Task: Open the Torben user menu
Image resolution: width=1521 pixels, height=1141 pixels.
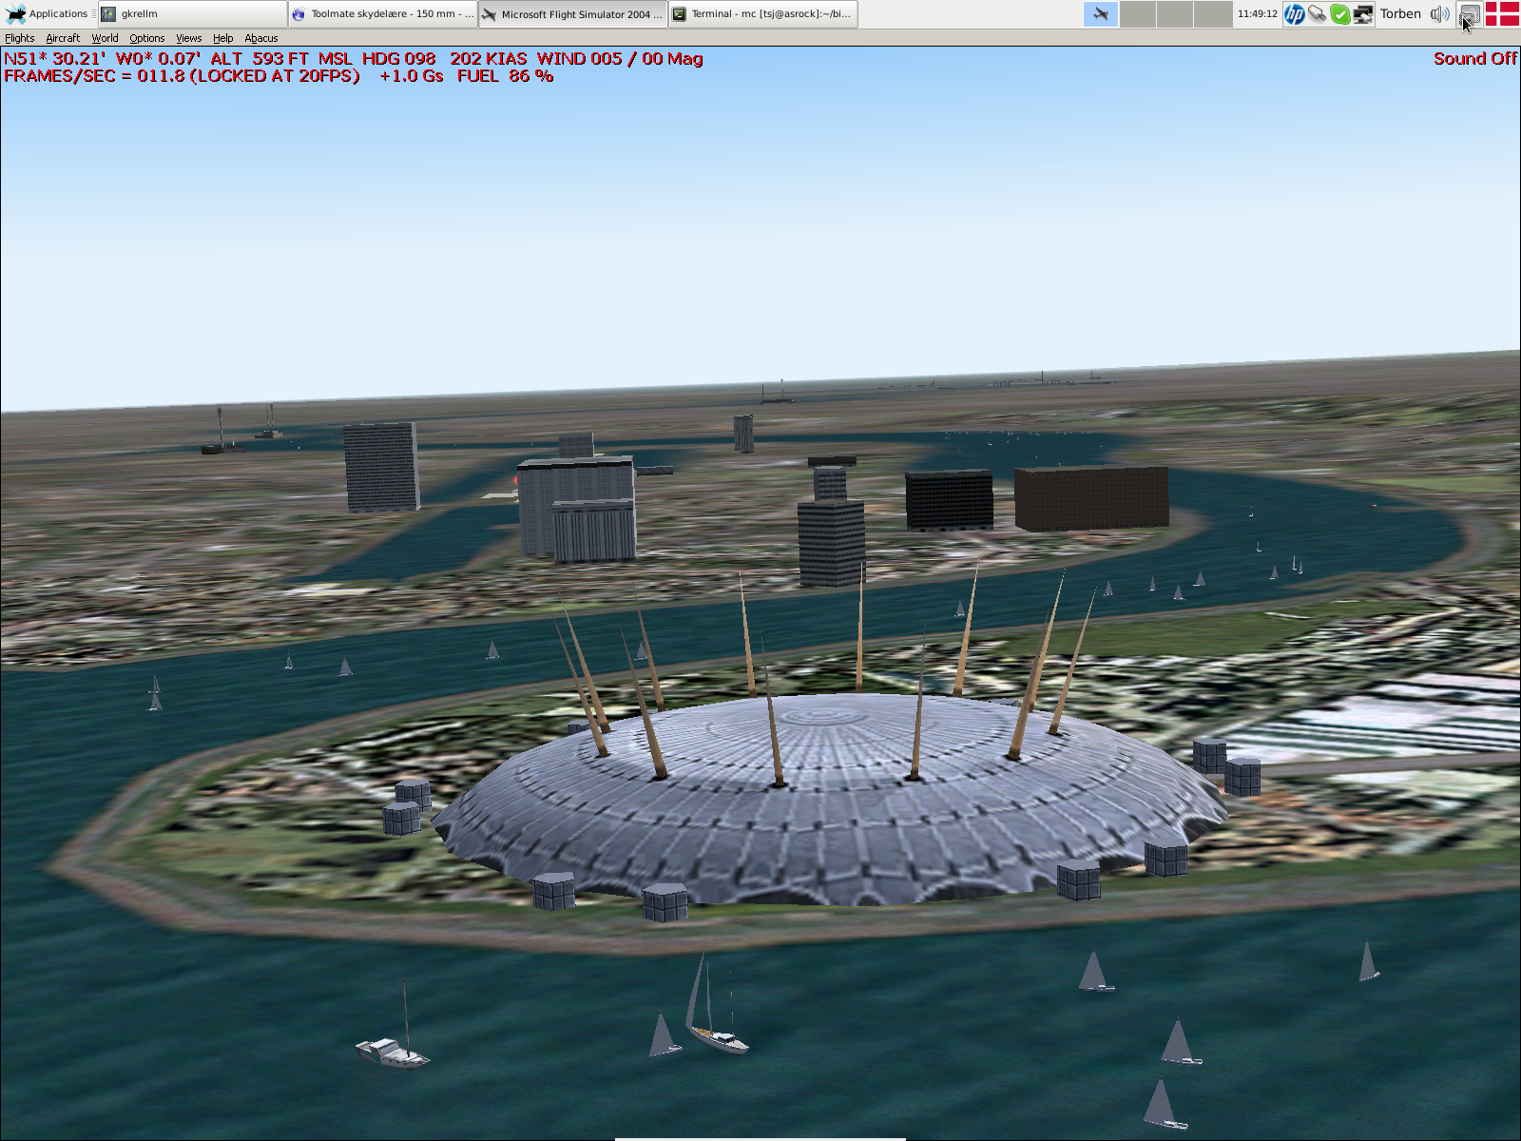Action: point(1400,14)
